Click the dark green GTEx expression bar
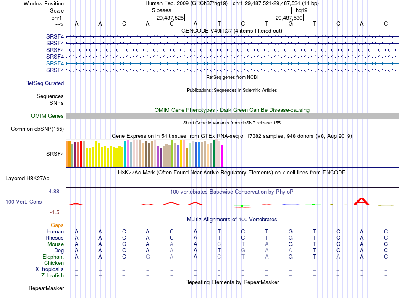Screen dimensions: 399x298 pos(214,153)
